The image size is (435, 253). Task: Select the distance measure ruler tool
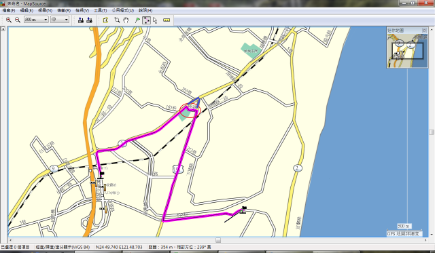167,20
